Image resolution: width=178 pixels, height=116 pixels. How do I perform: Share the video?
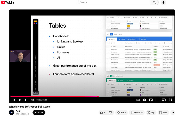tap(121, 112)
